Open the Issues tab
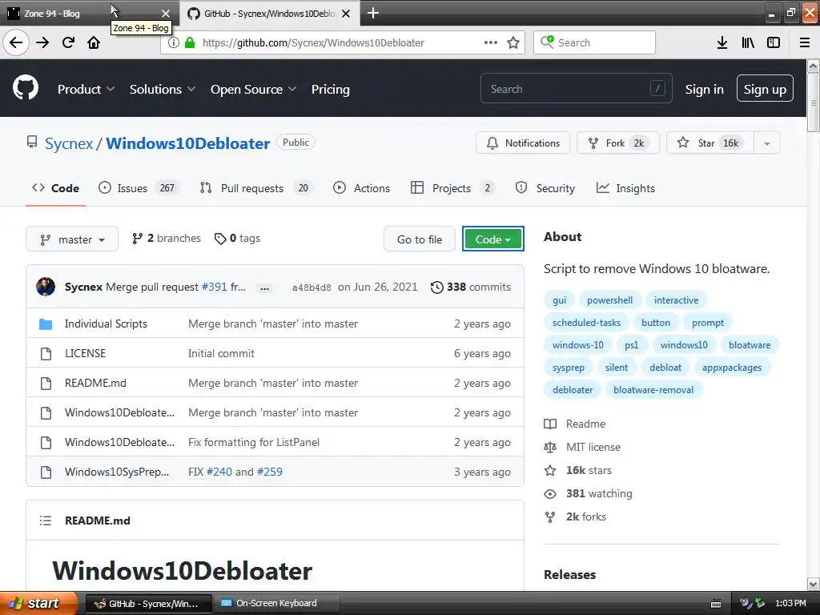 point(139,188)
